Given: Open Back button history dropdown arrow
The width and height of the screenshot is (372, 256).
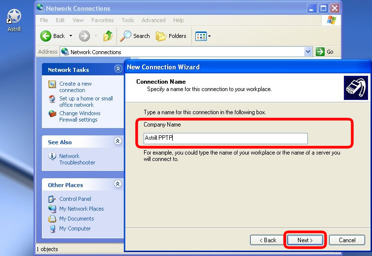Looking at the screenshot, I should tap(71, 36).
